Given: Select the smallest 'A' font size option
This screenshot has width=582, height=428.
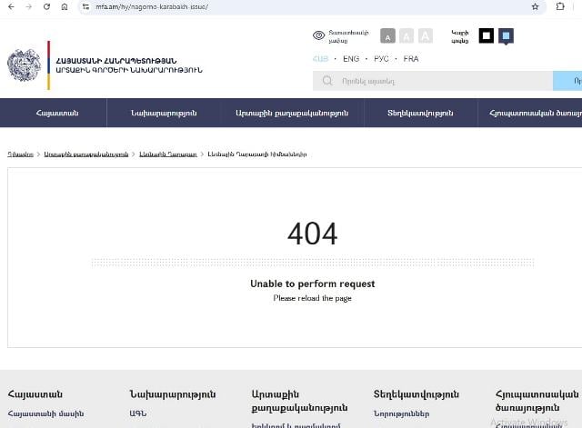Looking at the screenshot, I should click(387, 36).
